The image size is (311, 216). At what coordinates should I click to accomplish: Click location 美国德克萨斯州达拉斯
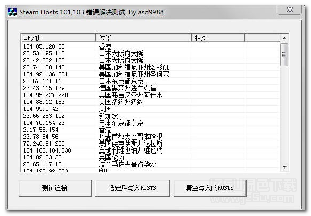(130, 143)
